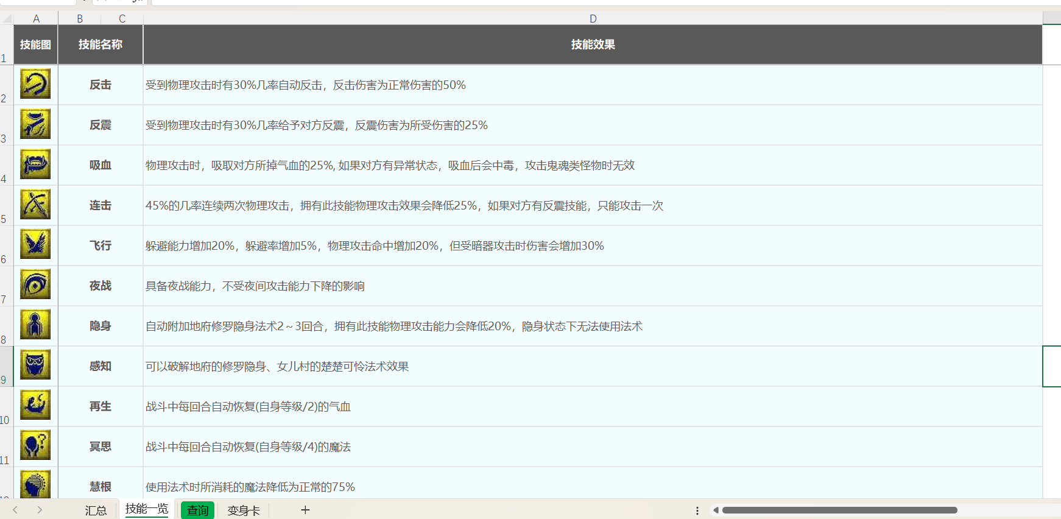Select the 冥思 name cell

pos(100,447)
